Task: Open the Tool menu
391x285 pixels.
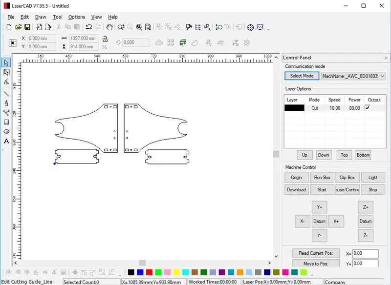Action: 57,17
